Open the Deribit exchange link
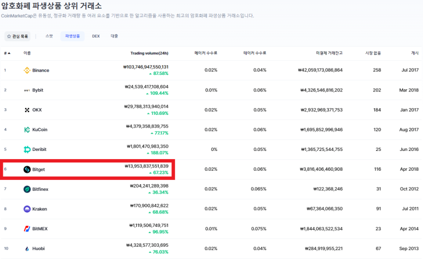 (39, 149)
